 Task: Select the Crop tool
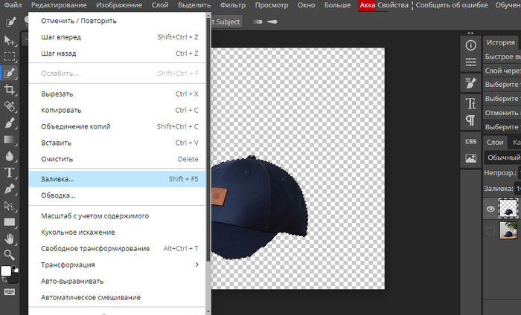(10, 89)
